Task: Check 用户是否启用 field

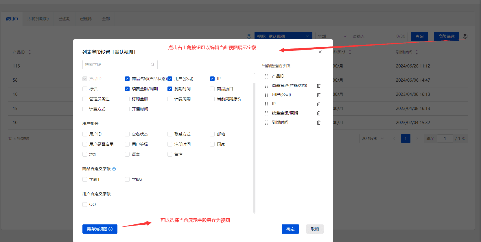Action: (85, 144)
